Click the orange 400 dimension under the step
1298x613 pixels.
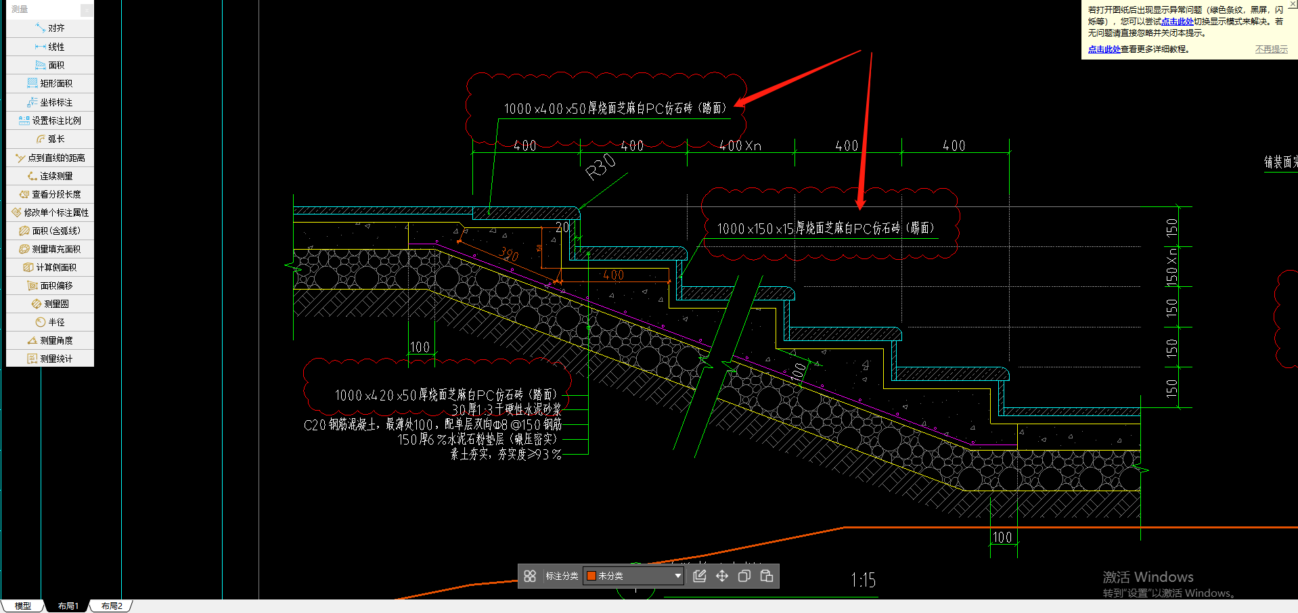point(613,275)
